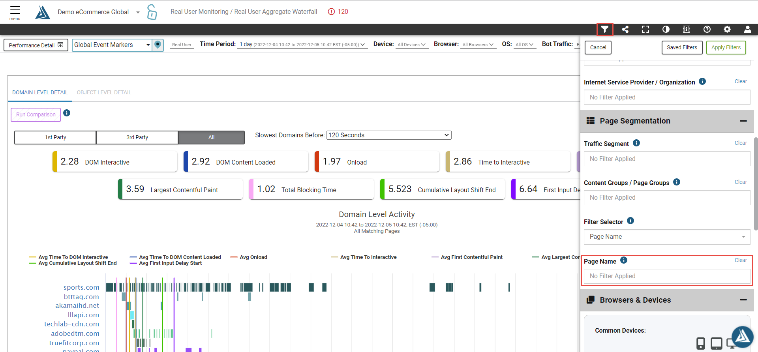Click the Blue Triangle logo
Screen dimensions: 758x352
pyautogui.click(x=42, y=12)
